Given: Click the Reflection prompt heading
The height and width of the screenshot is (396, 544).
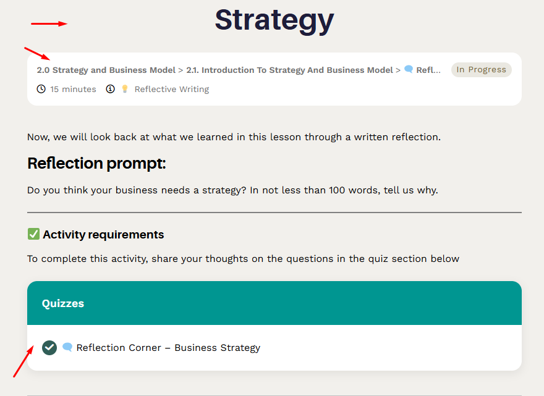Looking at the screenshot, I should click(x=96, y=164).
